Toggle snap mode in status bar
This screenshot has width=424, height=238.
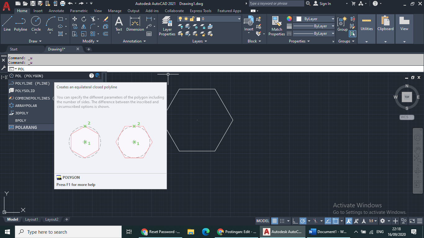(x=282, y=221)
